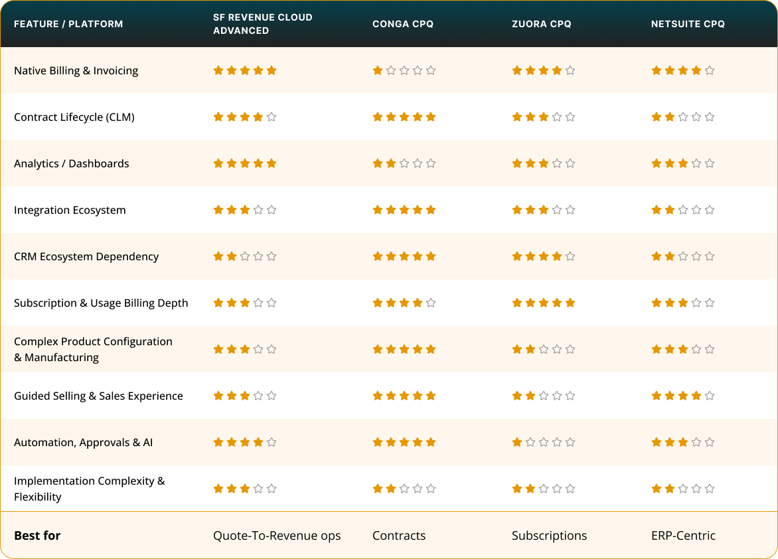Click Zuora CPQ's Analytics / Dashboards stars
The height and width of the screenshot is (559, 778).
pyautogui.click(x=543, y=163)
